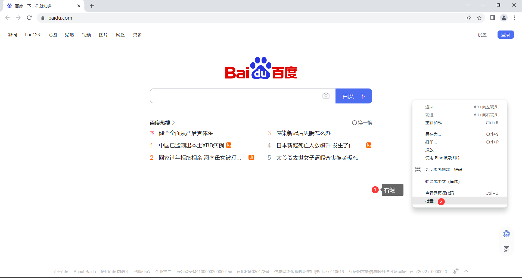Click the floating QR code icon at right

tap(506, 249)
